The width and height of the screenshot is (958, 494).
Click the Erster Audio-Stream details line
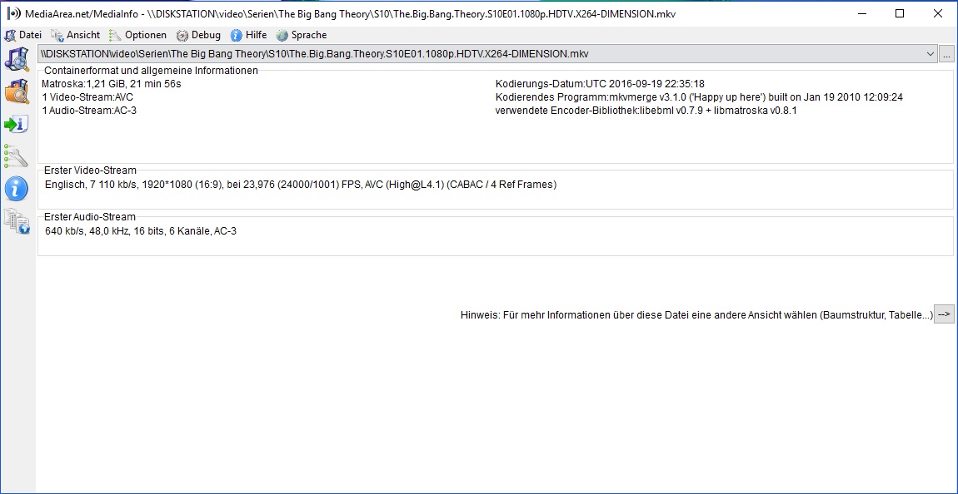coord(141,231)
